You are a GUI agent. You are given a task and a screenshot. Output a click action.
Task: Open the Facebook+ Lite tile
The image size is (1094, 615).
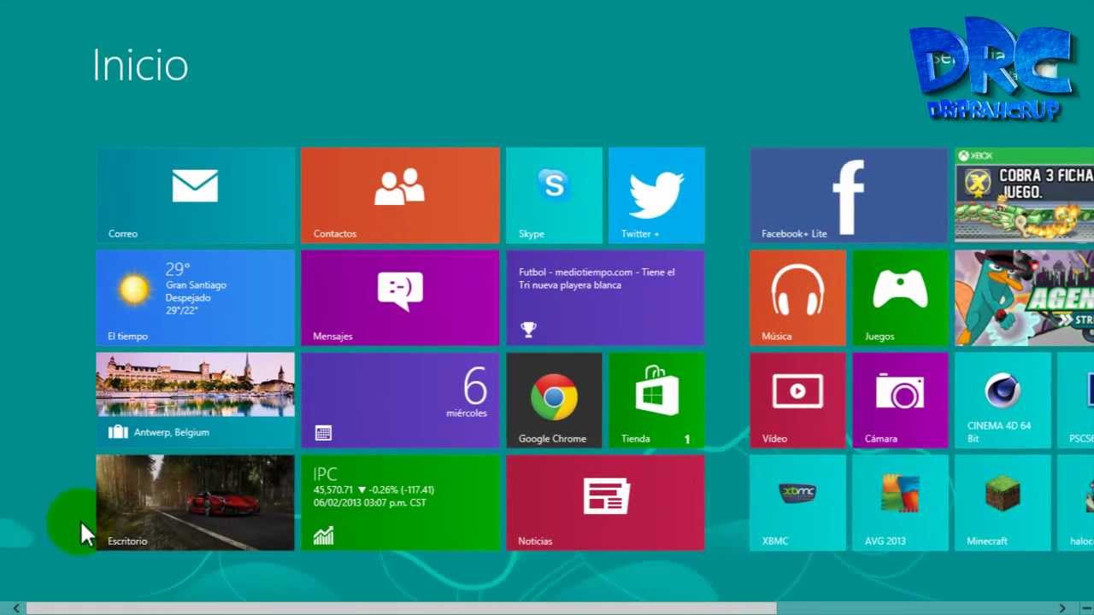click(x=850, y=196)
